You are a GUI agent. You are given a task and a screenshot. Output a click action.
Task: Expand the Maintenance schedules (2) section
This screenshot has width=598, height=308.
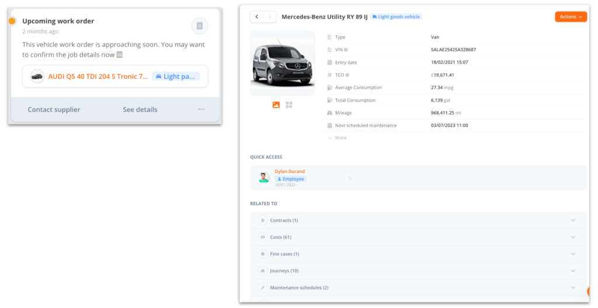tap(418, 288)
